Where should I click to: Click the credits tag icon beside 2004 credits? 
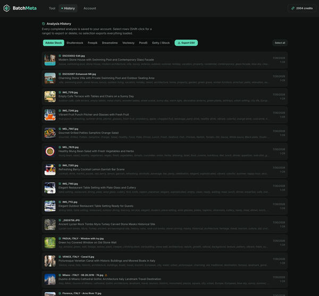pos(293,9)
